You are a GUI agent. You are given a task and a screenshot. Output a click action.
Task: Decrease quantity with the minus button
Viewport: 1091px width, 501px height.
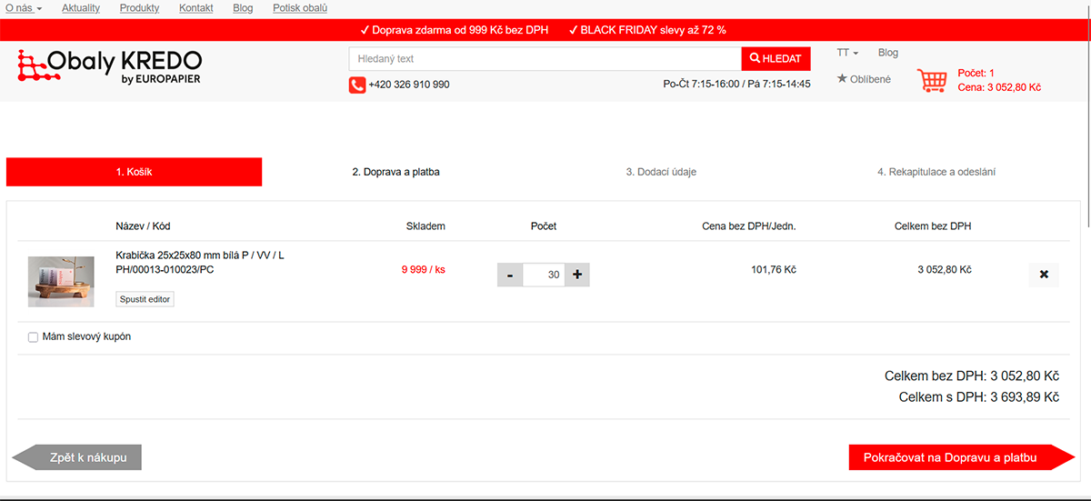click(510, 275)
